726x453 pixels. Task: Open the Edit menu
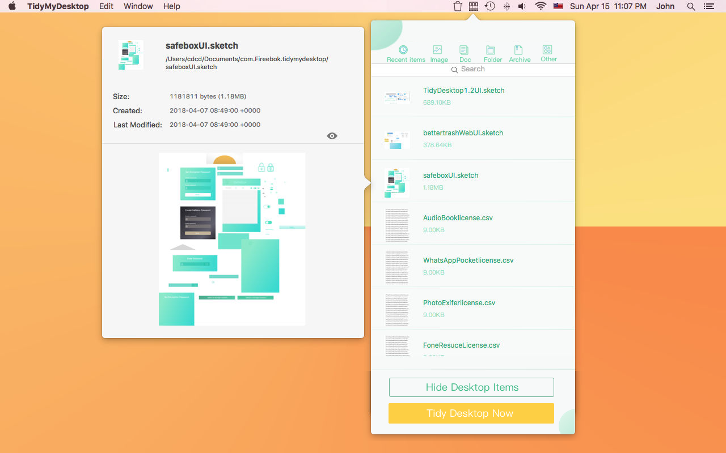[x=106, y=6]
